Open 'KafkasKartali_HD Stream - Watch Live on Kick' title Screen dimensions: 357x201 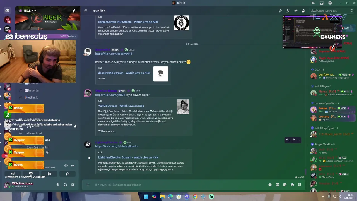128,22
